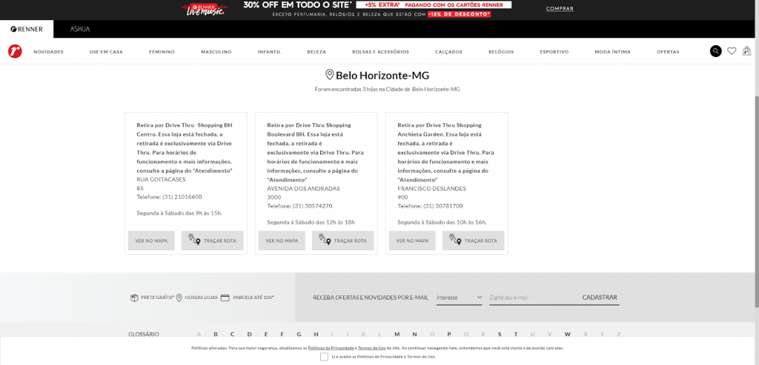Click Traçar Rota for Rua Goitacases store
This screenshot has width=759, height=365.
[x=212, y=240]
